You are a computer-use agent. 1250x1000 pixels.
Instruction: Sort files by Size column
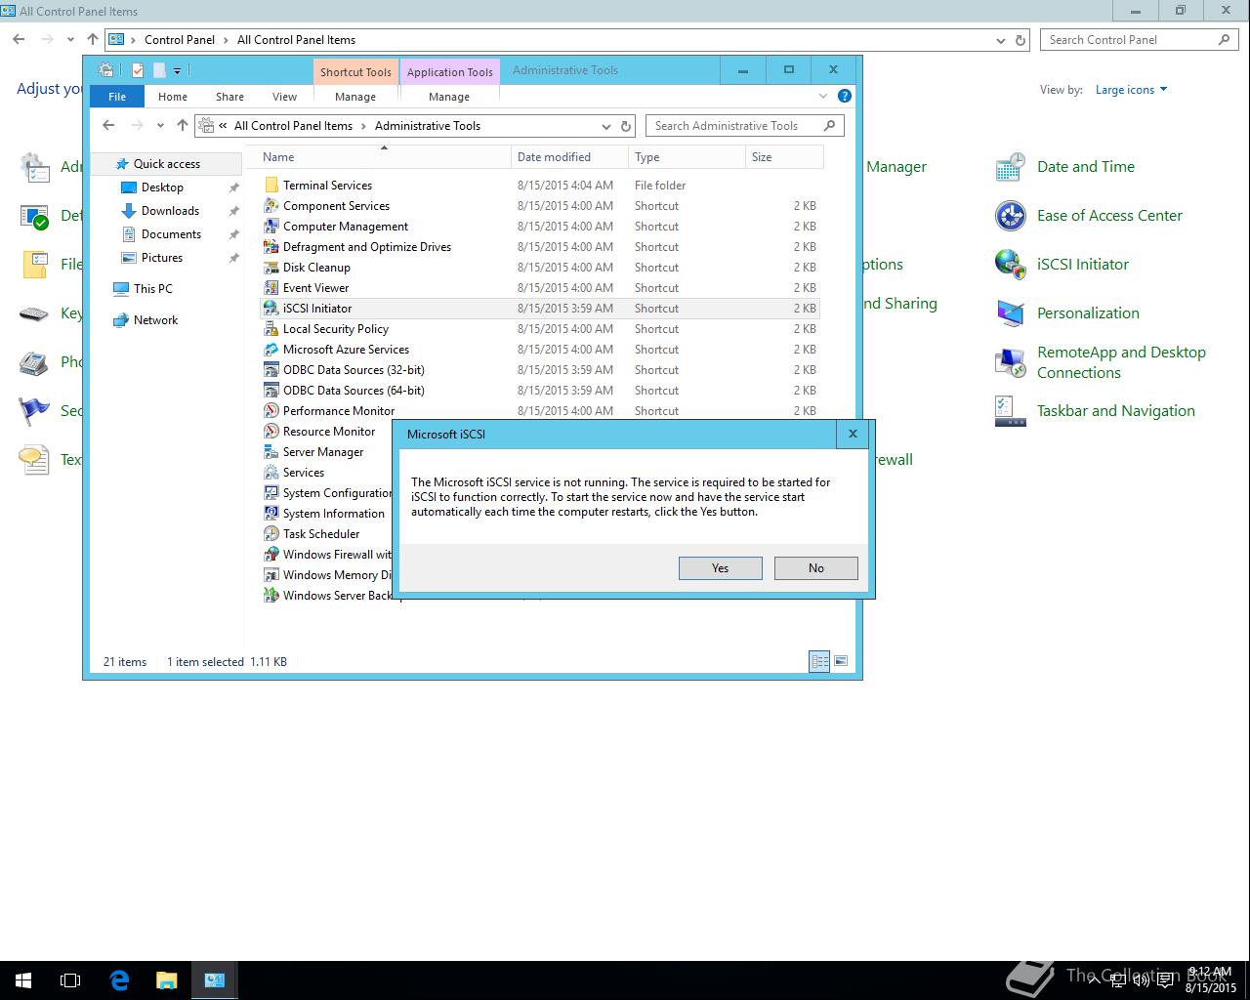click(784, 157)
